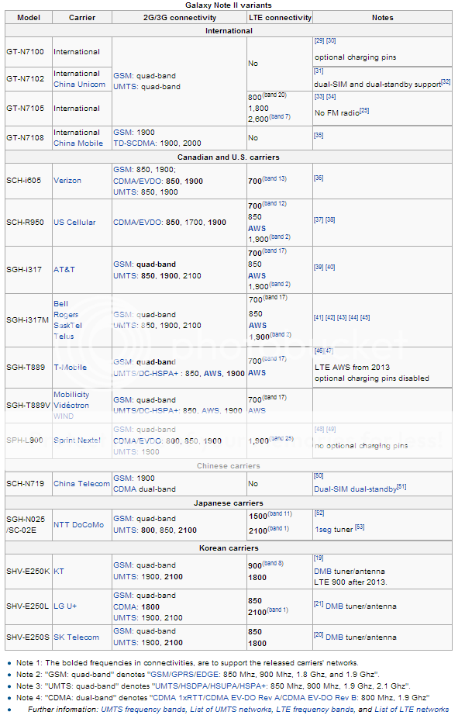
Task: Open the Telus carrier link
Action: pos(64,337)
